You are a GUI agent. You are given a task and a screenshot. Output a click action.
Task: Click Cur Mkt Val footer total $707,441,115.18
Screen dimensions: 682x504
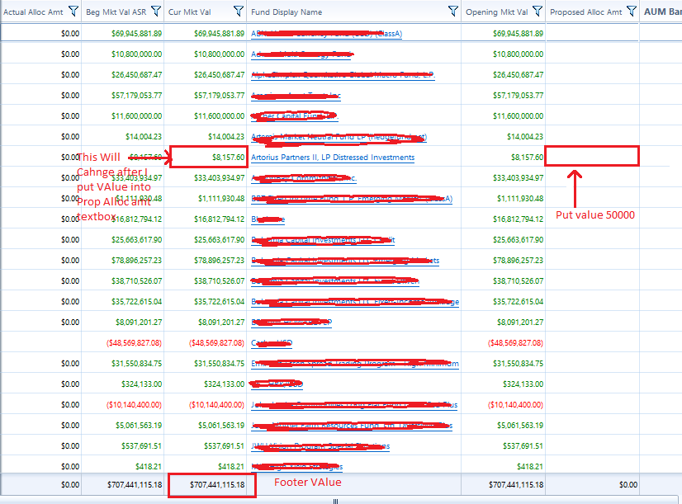click(x=217, y=485)
